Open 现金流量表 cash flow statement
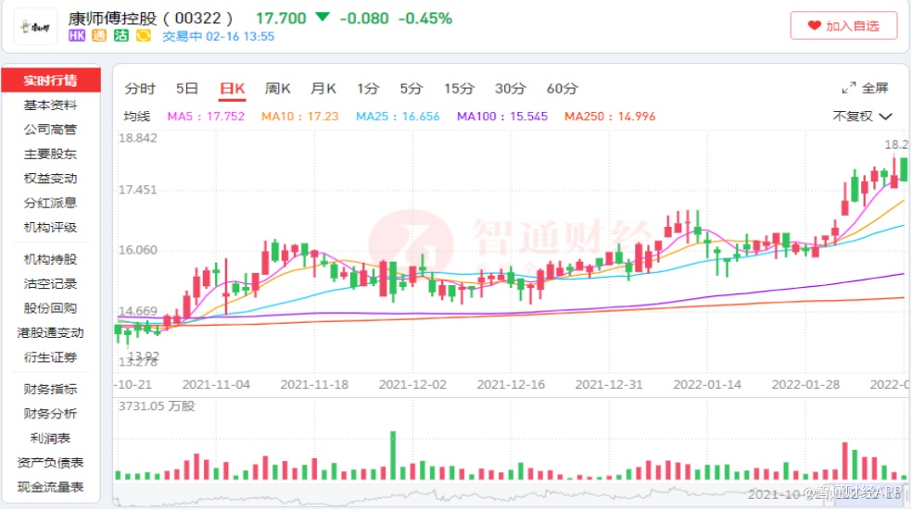The image size is (912, 510). (50, 487)
